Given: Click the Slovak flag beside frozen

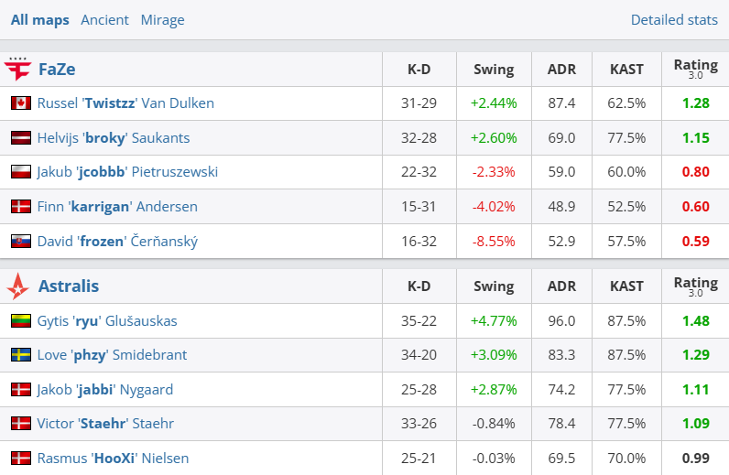Looking at the screenshot, I should click(x=21, y=242).
